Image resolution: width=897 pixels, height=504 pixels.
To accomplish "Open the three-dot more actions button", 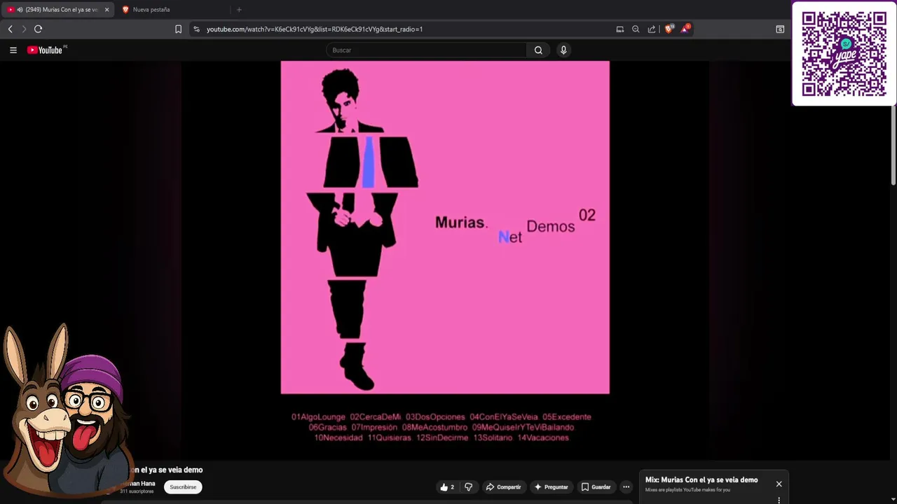I will (626, 487).
